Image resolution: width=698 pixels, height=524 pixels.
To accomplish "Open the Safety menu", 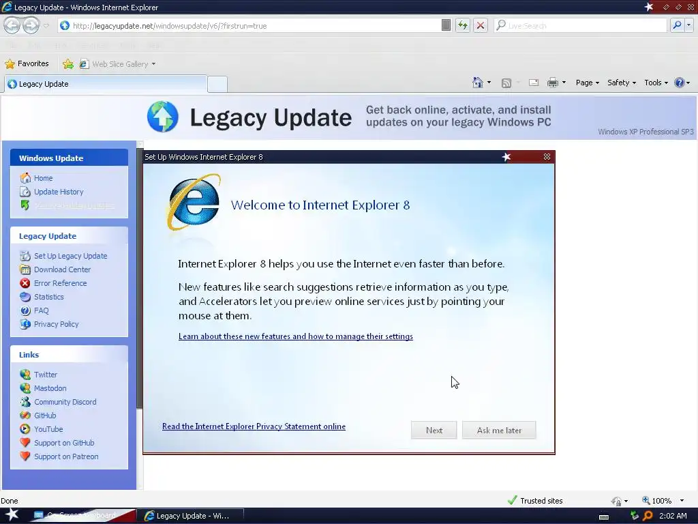I will point(622,83).
